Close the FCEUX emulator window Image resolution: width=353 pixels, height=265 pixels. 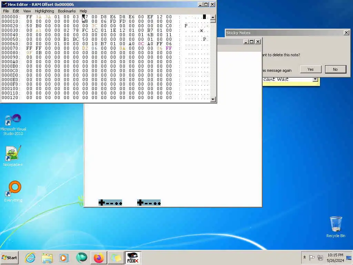tap(258, 42)
